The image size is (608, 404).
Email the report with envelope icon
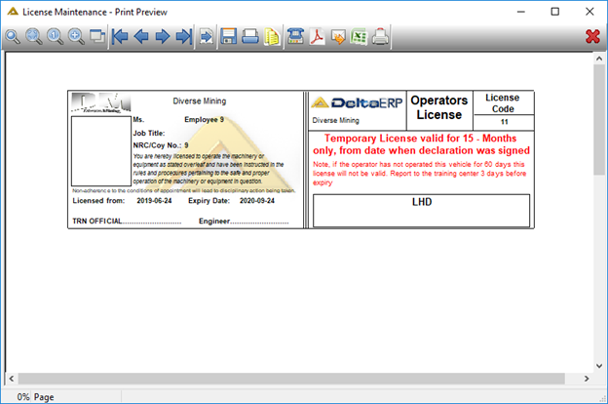(x=338, y=37)
